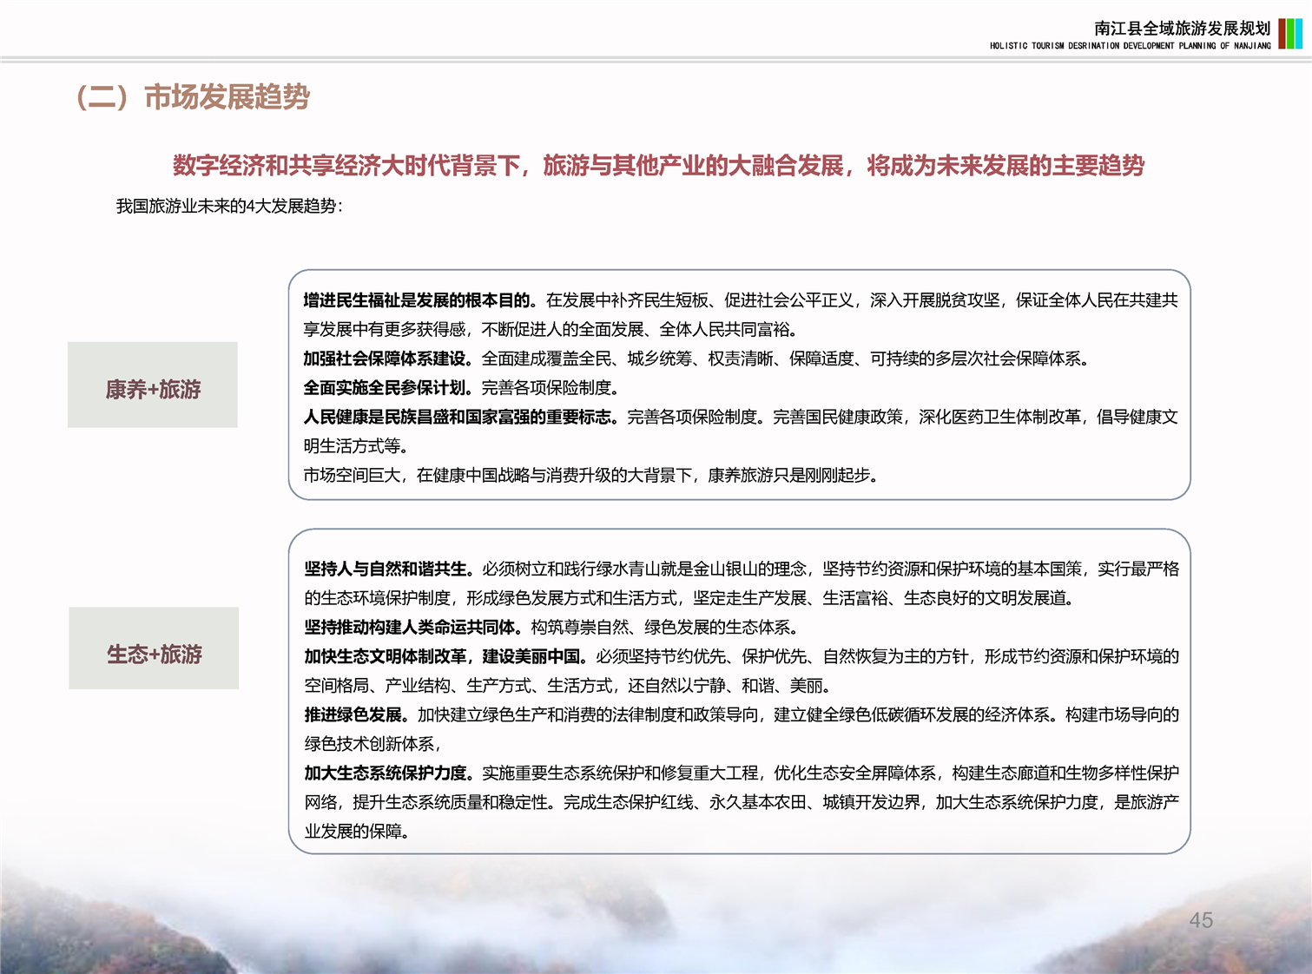Click the line starting 绿色技术创新体系
The image size is (1312, 974).
[373, 744]
